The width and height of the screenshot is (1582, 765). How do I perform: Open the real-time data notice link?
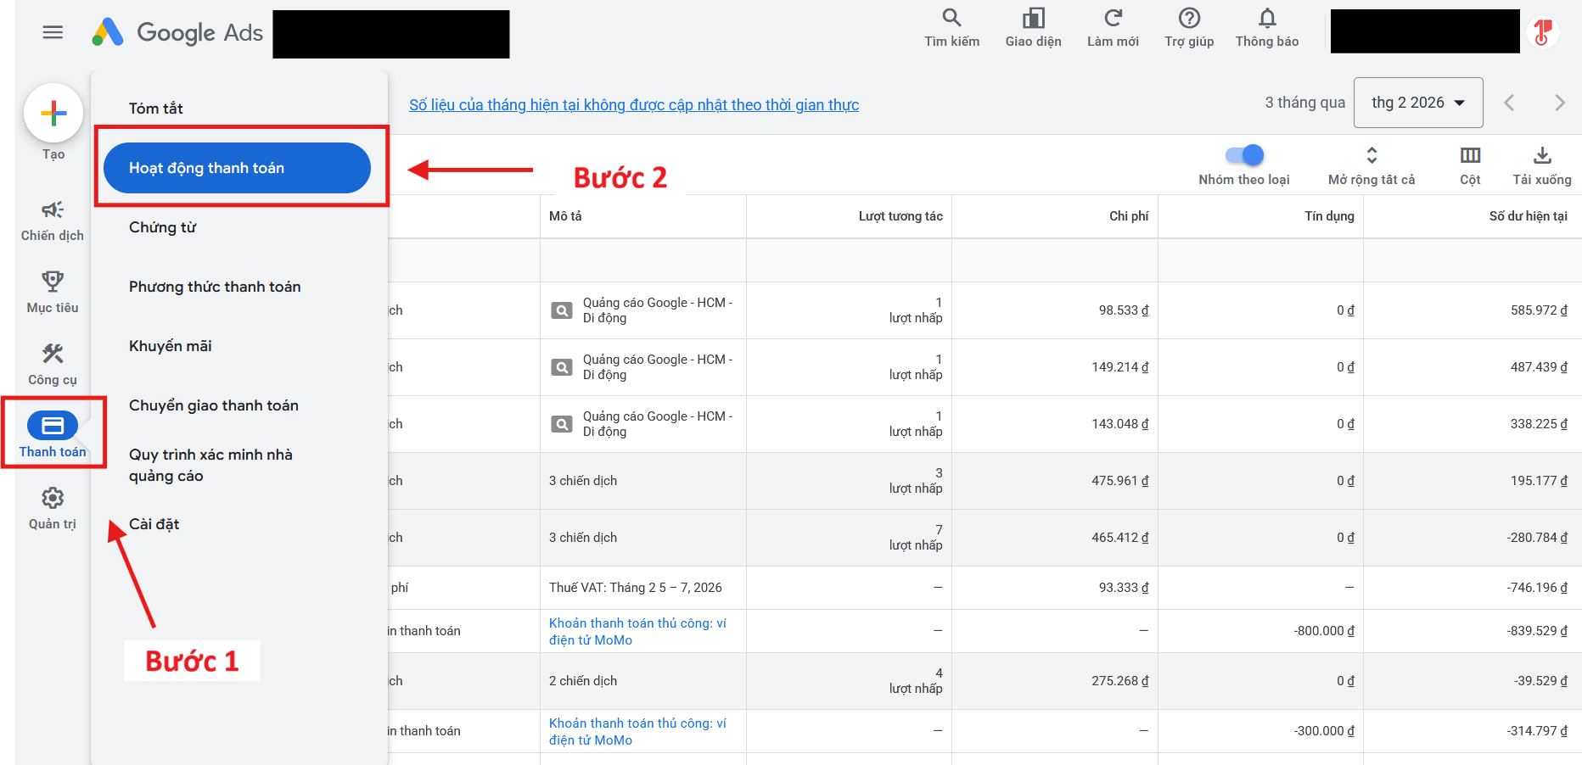[x=633, y=104]
